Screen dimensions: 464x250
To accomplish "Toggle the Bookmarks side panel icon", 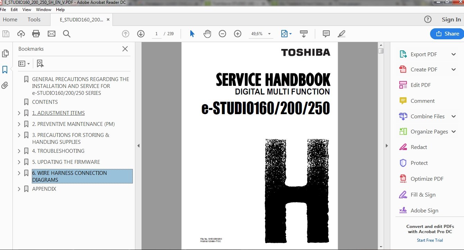I will [5, 70].
